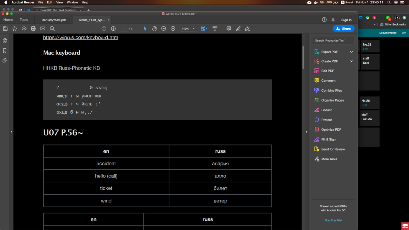409x230 pixels.
Task: Click the Search Recognize Text field
Action: pos(333,40)
